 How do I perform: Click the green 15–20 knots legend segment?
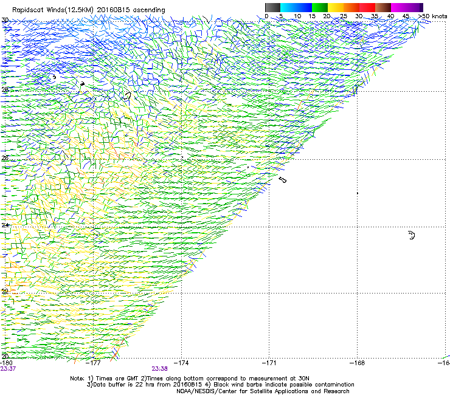pyautogui.click(x=320, y=7)
